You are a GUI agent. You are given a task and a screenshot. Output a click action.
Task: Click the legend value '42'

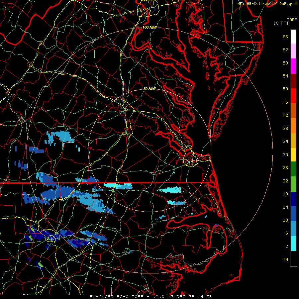click(285, 115)
